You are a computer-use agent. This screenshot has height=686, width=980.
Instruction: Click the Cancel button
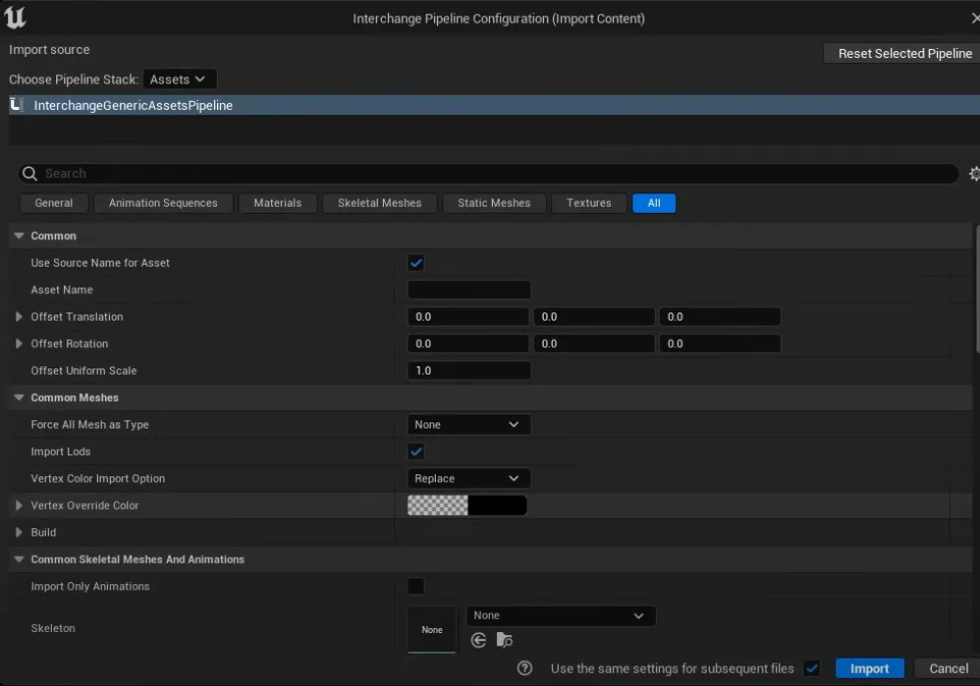point(948,668)
